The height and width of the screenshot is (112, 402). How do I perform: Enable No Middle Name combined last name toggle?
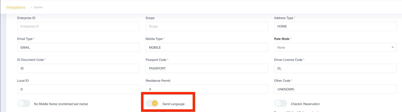point(24,104)
